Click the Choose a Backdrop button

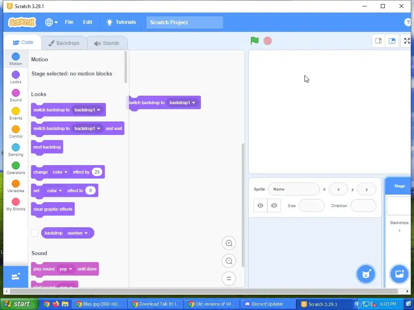tap(399, 274)
